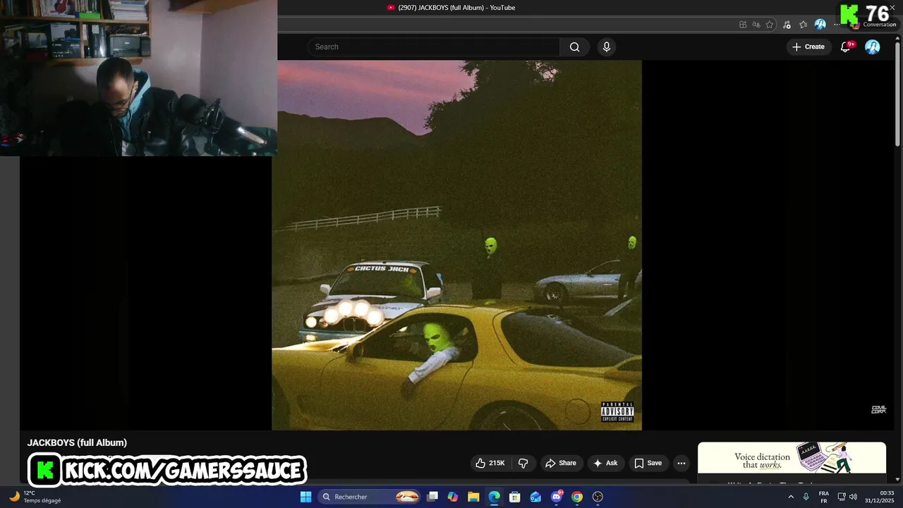The image size is (903, 508).
Task: Click the taskbar Rechercher search box
Action: (370, 497)
